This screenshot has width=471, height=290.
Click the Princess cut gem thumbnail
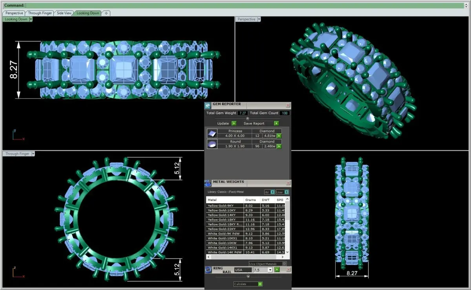tap(212, 134)
